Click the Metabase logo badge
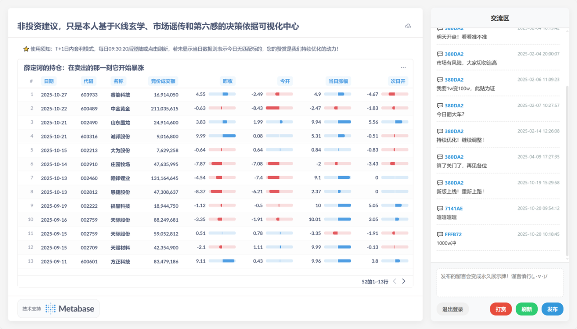 click(x=59, y=309)
